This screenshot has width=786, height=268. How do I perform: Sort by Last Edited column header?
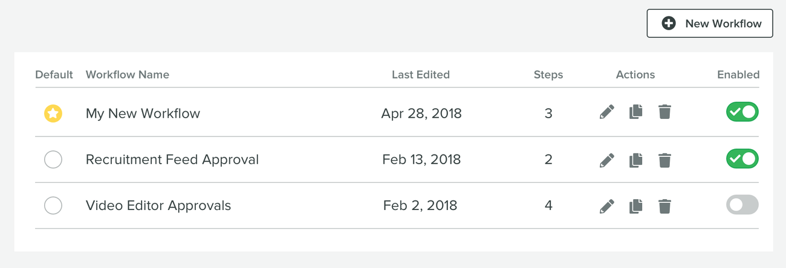coord(421,75)
